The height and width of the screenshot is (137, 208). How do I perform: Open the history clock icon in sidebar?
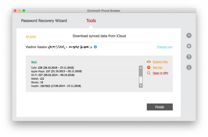[x=189, y=35]
